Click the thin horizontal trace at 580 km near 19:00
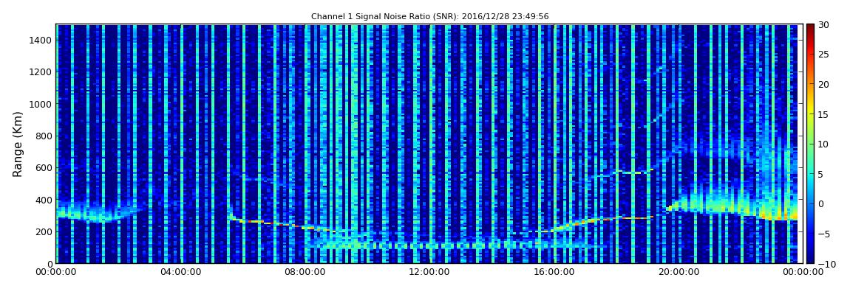The image size is (850, 300). point(633,172)
